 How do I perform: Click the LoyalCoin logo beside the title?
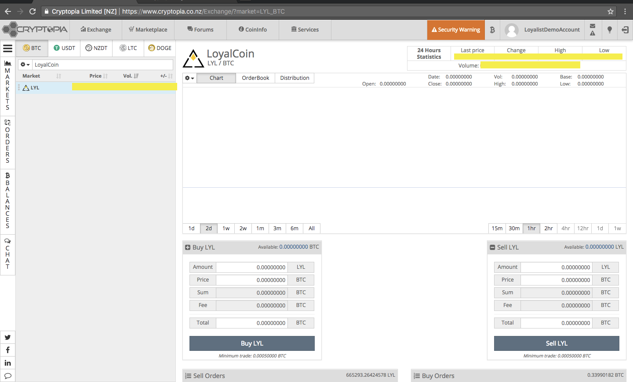(193, 58)
